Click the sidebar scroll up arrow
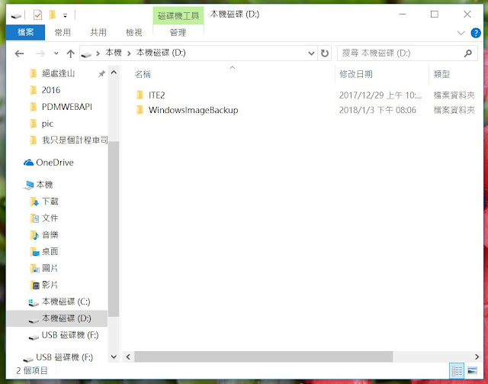Viewport: 488px width, 384px height. 114,73
